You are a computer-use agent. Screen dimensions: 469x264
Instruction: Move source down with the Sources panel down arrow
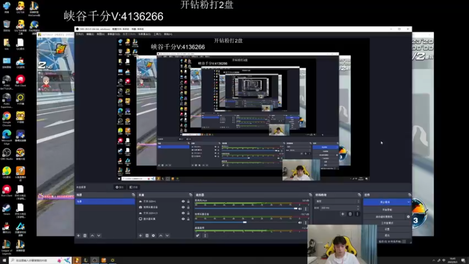click(x=167, y=236)
